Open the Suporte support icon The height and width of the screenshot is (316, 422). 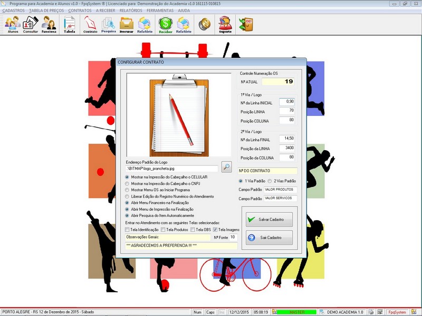[225, 24]
